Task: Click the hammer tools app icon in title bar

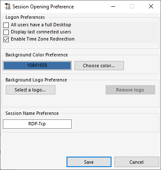Action: click(7, 7)
